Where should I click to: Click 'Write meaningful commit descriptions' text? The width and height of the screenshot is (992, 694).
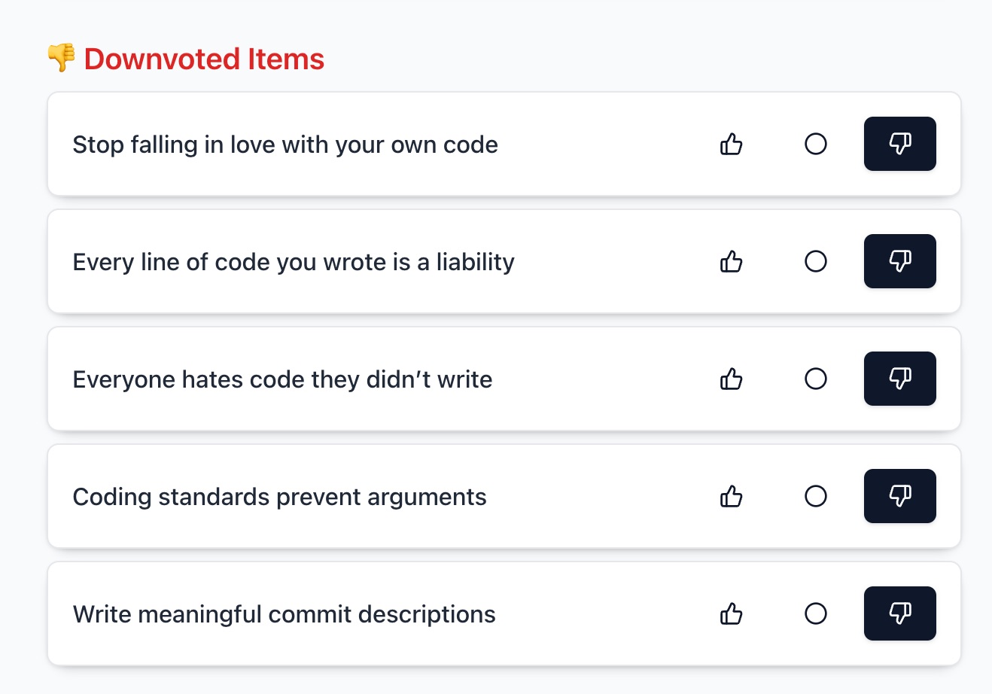click(x=284, y=614)
